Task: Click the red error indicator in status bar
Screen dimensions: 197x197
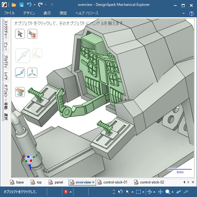Action: (x=66, y=192)
